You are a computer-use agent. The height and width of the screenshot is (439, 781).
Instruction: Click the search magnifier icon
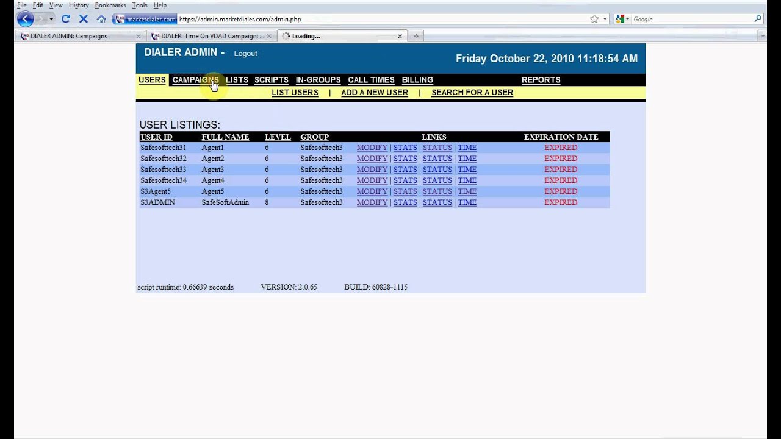point(758,19)
